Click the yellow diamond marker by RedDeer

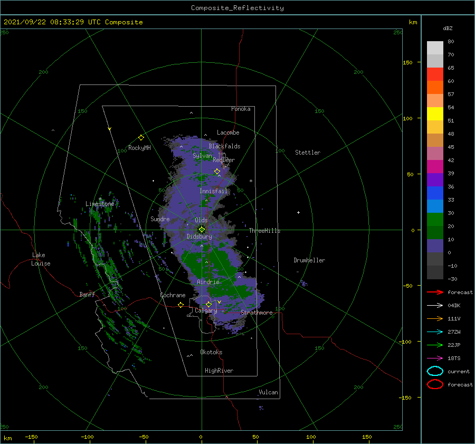pyautogui.click(x=217, y=172)
